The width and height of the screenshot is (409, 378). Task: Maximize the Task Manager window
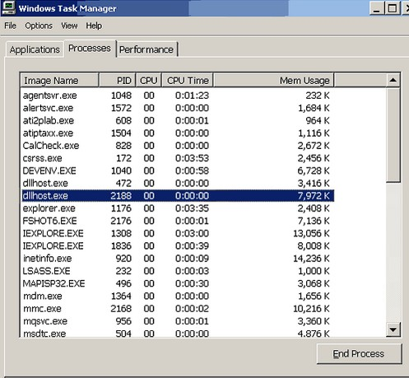pyautogui.click(x=392, y=8)
